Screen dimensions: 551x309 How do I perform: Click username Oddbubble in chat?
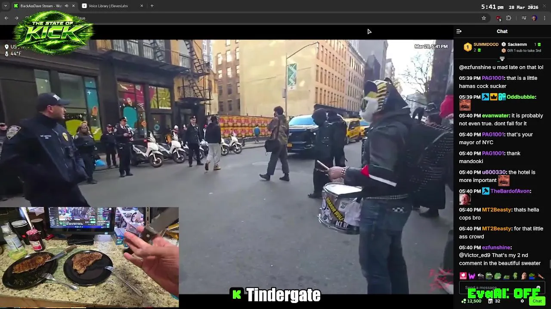pyautogui.click(x=520, y=97)
